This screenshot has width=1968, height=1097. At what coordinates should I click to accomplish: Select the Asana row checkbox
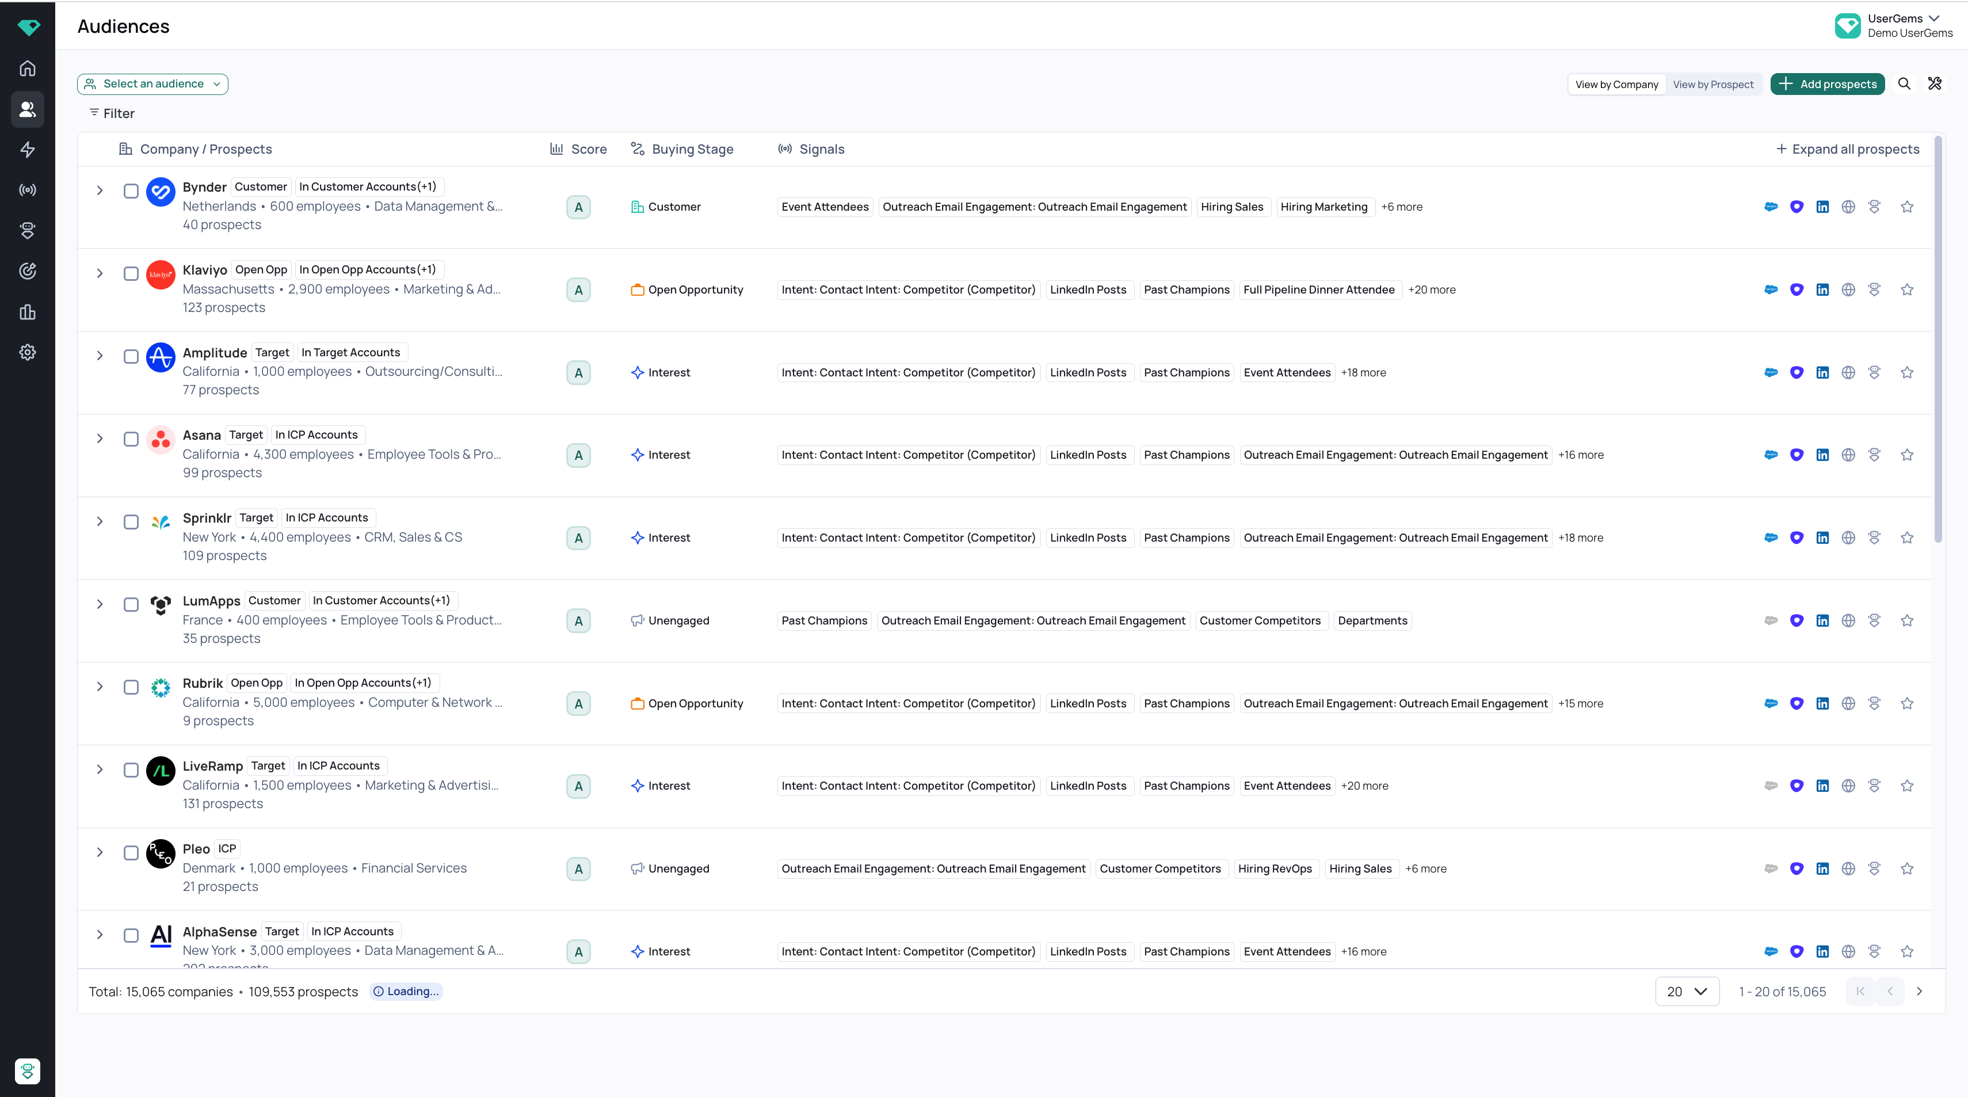[x=131, y=439]
